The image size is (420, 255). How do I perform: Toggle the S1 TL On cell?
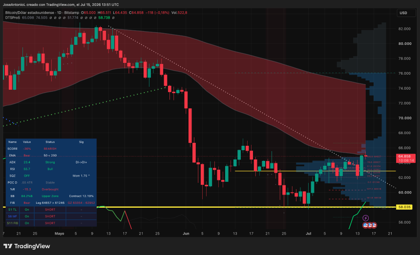27,210
